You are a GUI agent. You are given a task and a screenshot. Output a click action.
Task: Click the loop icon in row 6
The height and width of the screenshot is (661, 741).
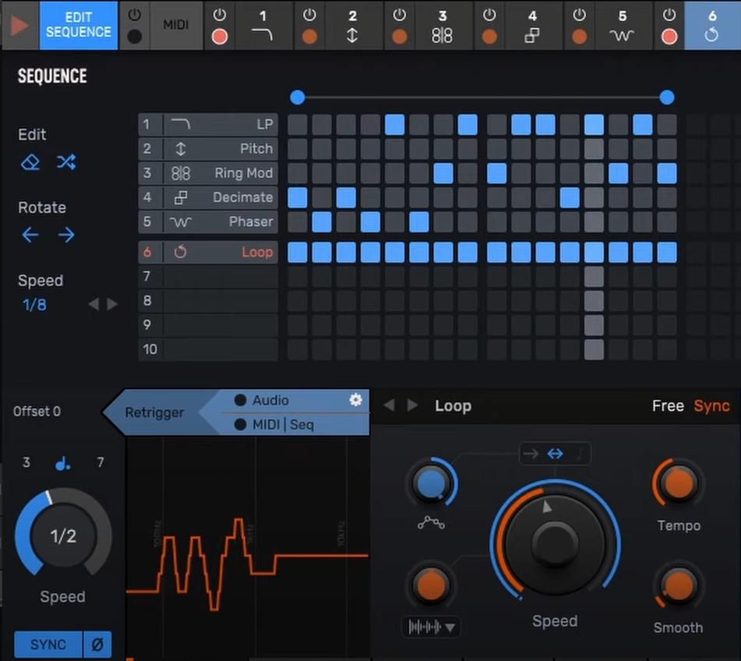click(x=181, y=252)
